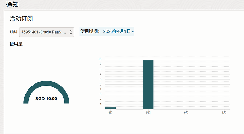Click the 4月 axis label
Screen dimensions: 244x134
110,112
